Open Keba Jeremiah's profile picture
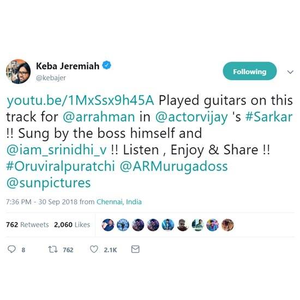Viewport: 300px width, 300px height. tap(18, 71)
